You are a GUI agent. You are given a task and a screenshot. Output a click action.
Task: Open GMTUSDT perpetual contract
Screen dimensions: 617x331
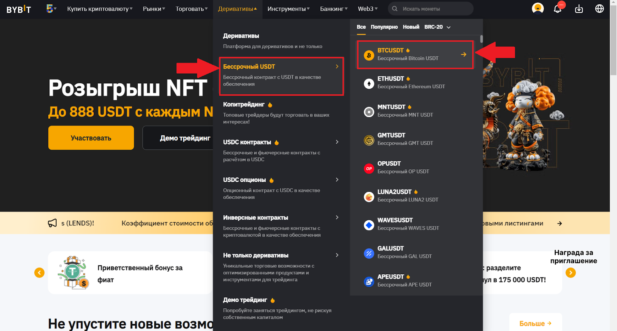(x=415, y=139)
